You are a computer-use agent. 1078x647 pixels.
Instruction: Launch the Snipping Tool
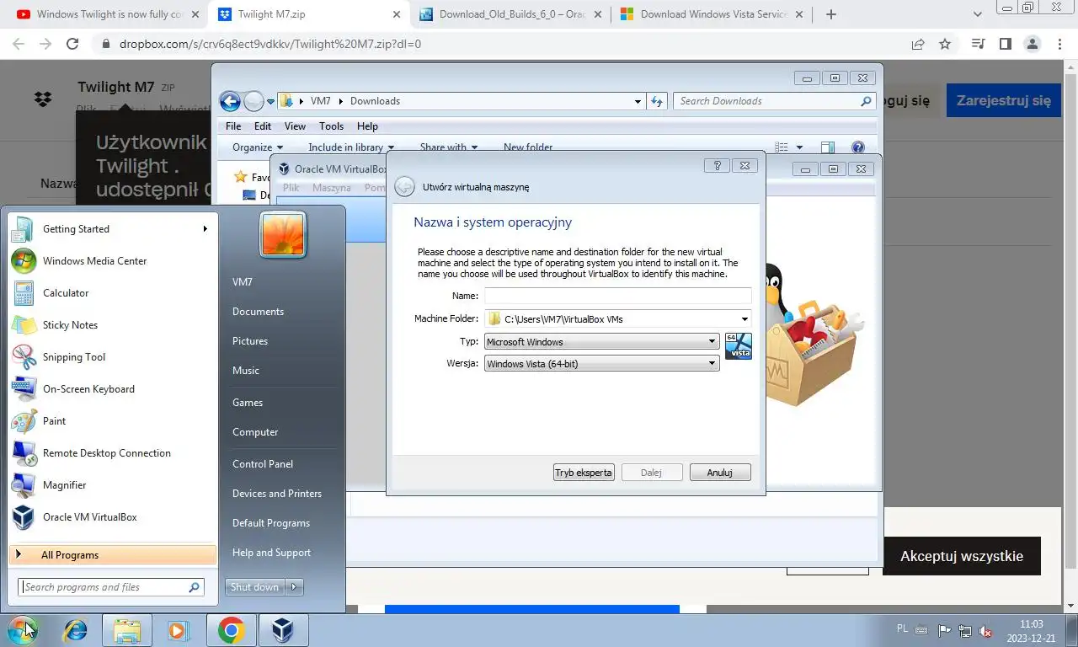coord(112,357)
